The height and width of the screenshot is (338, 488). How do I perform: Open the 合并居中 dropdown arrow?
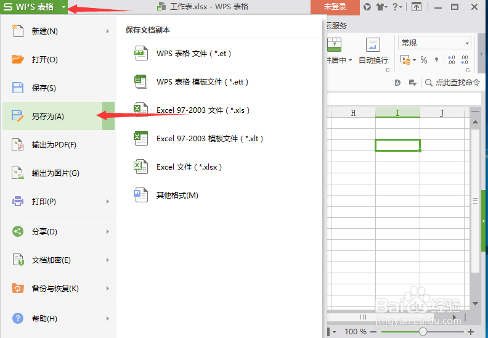pyautogui.click(x=351, y=60)
